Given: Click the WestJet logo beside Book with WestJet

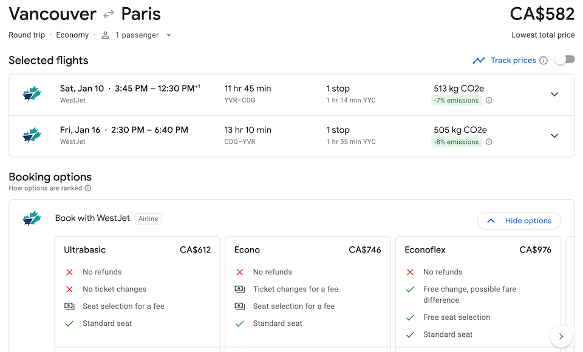Looking at the screenshot, I should 32,218.
